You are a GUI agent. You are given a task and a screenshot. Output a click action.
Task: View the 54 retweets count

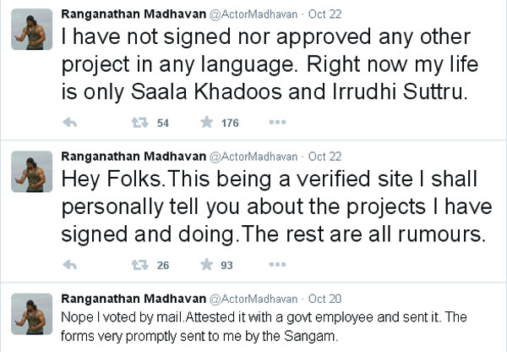[164, 124]
